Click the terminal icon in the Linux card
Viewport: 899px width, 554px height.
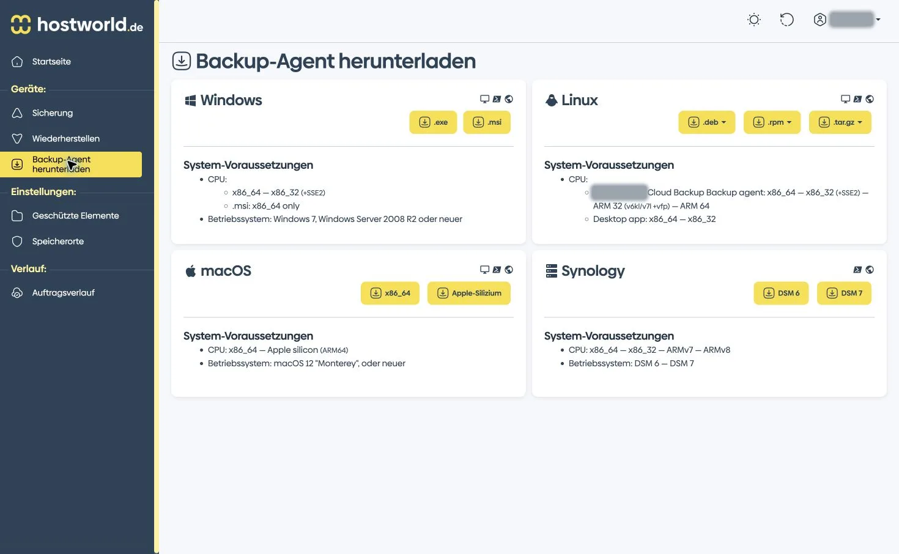point(857,99)
